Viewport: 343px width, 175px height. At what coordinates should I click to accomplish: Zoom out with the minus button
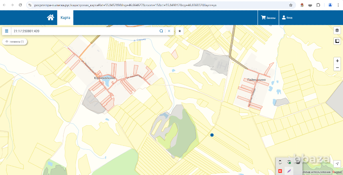click(x=338, y=67)
